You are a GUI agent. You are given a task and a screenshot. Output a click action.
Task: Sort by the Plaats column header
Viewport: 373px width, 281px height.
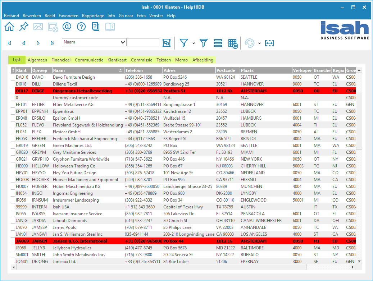tap(266, 70)
